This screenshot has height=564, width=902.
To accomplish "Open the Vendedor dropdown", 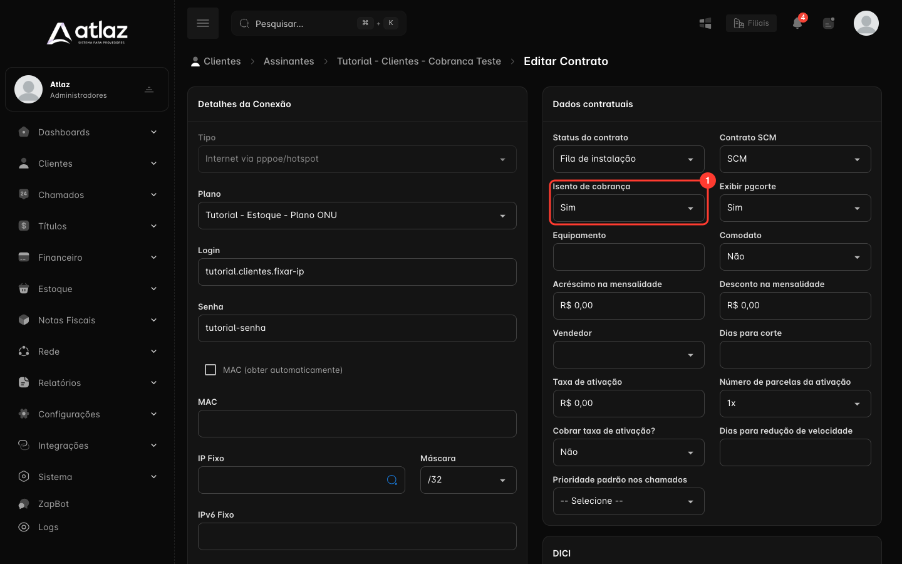I will click(628, 355).
